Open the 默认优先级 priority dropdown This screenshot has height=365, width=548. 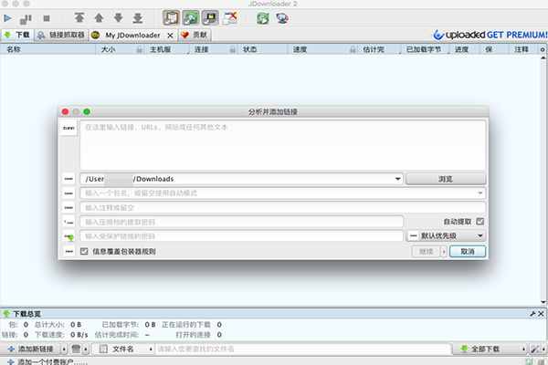point(480,235)
